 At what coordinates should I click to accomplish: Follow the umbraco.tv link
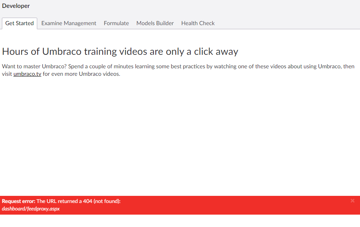(x=27, y=74)
